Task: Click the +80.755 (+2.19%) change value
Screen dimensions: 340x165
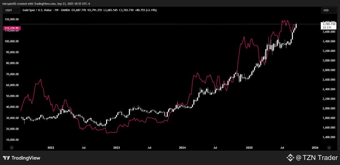Action: click(146, 10)
